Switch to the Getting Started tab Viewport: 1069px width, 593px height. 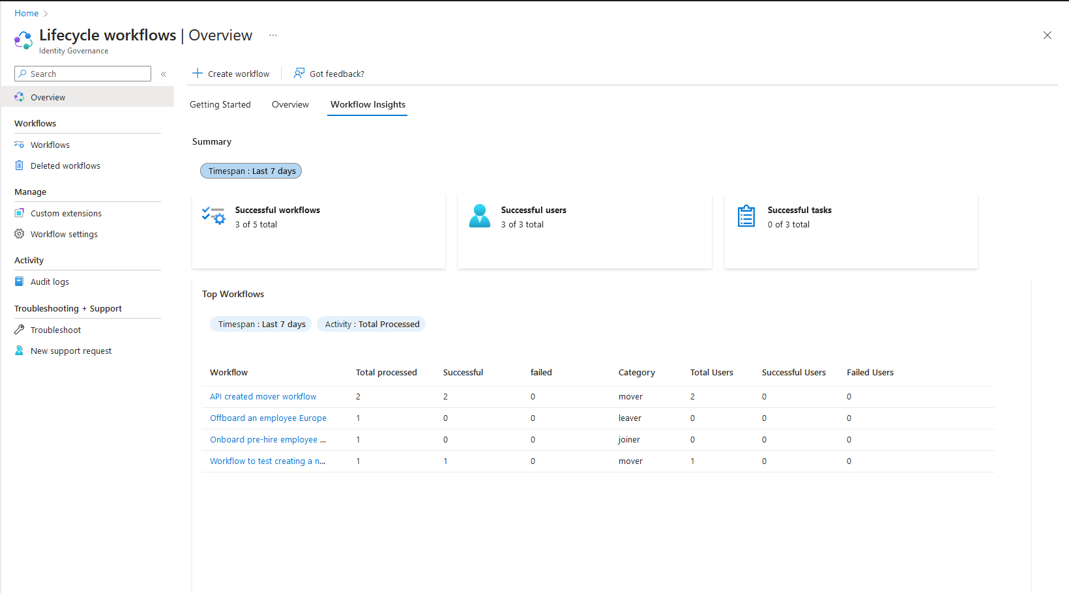pyautogui.click(x=220, y=104)
